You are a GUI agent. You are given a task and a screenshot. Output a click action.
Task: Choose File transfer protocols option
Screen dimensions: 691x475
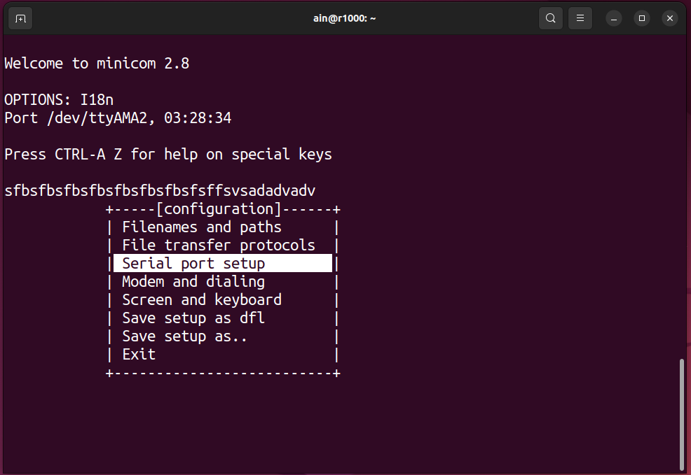coord(219,245)
